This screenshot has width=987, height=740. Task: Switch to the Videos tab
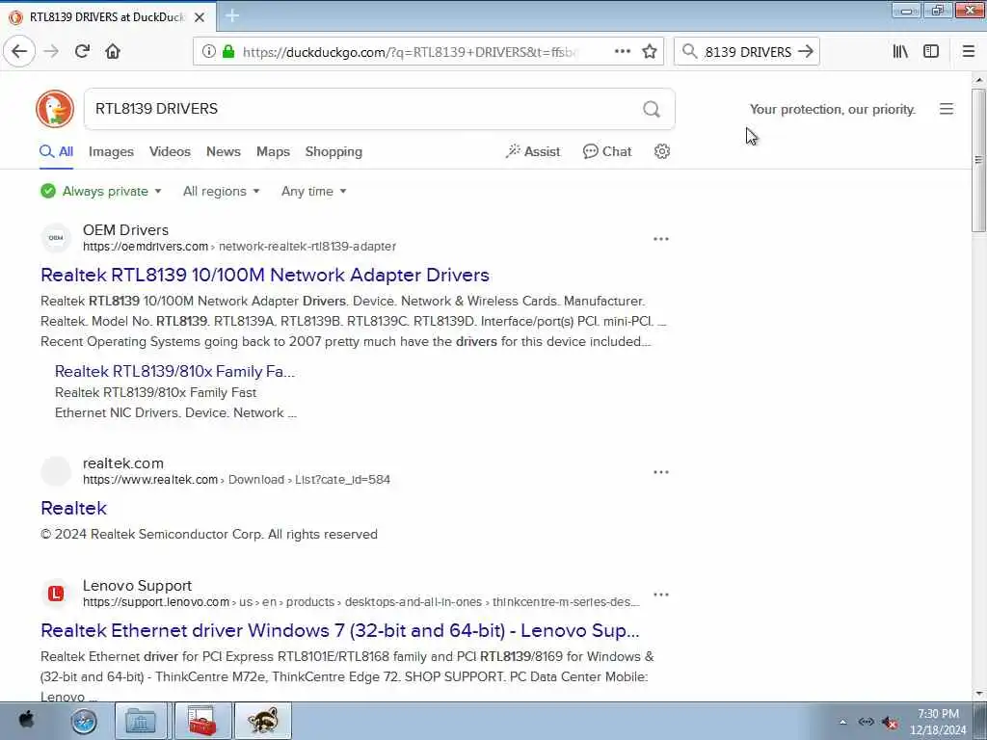pyautogui.click(x=170, y=151)
